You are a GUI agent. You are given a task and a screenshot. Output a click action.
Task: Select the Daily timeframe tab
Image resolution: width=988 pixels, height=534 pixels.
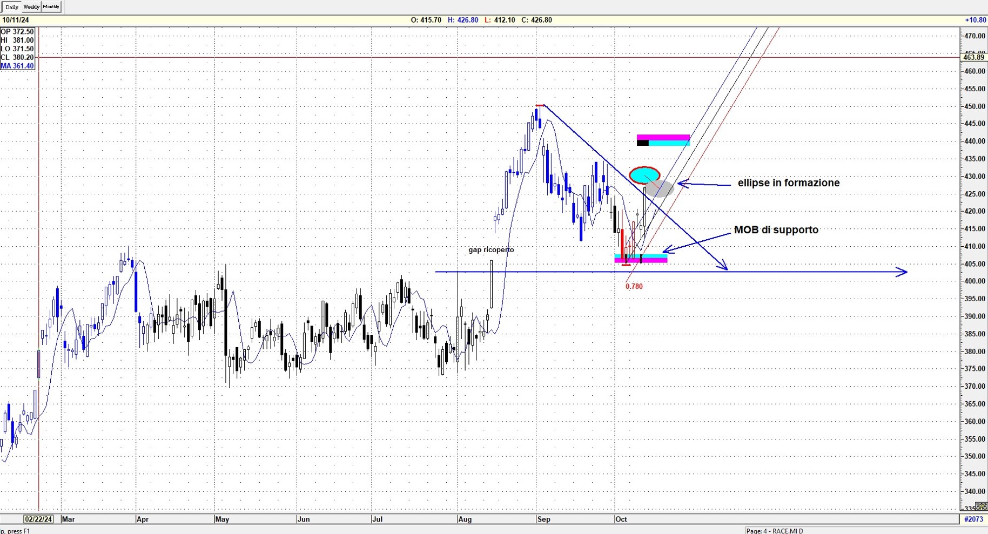11,7
